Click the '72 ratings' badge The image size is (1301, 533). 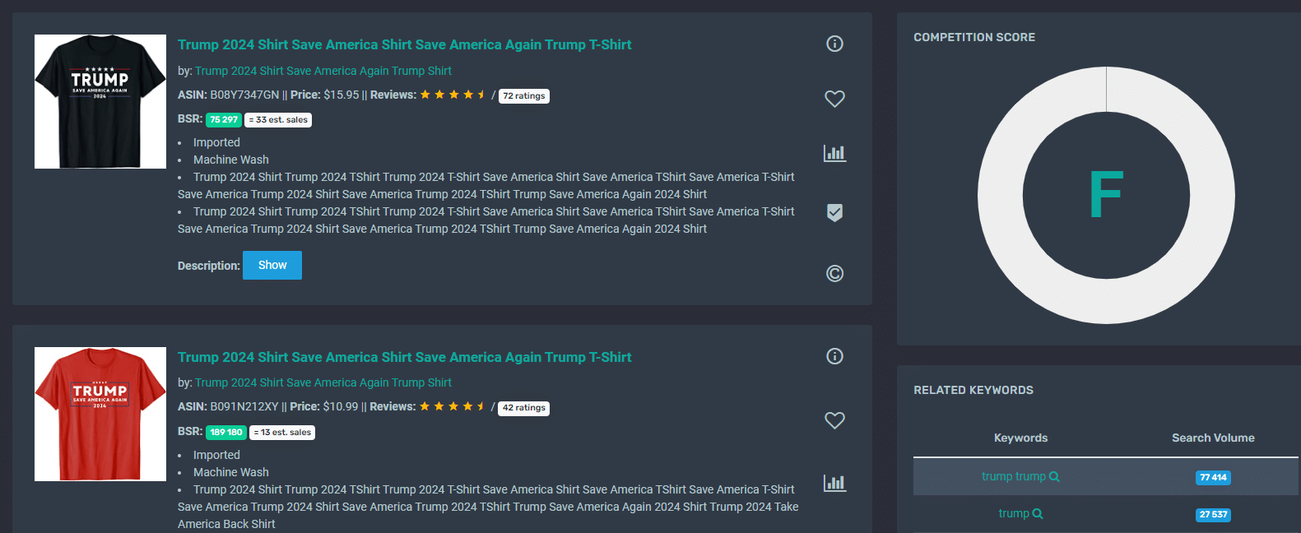coord(524,96)
